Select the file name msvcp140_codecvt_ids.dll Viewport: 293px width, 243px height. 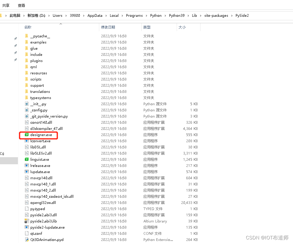52,196
